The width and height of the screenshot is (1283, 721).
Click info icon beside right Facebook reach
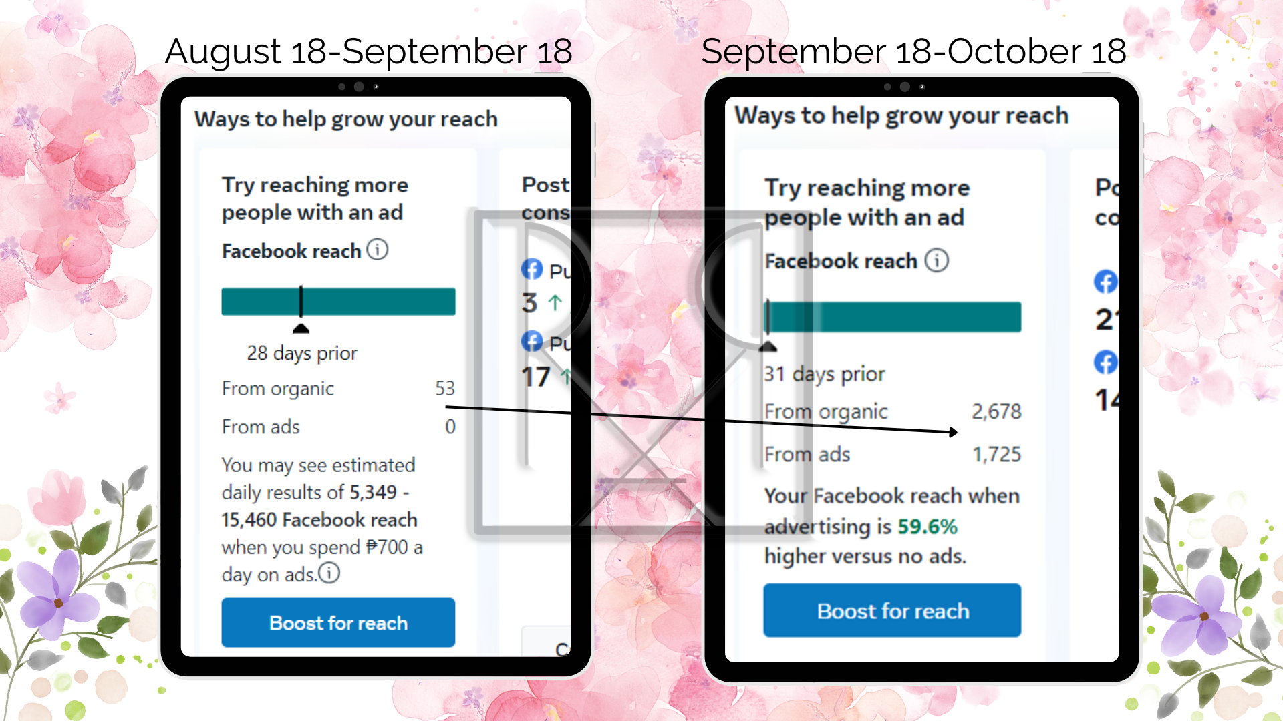tap(936, 260)
